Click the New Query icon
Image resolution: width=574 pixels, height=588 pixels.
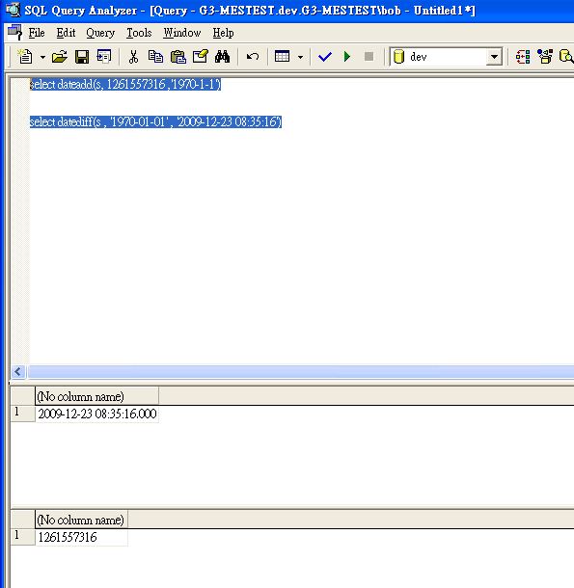[x=25, y=57]
